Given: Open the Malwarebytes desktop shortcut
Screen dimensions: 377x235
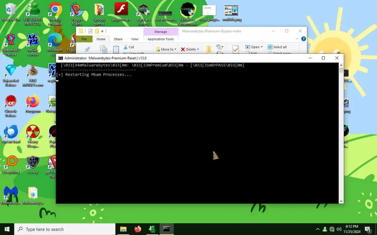Looking at the screenshot, I should pyautogui.click(x=11, y=196).
